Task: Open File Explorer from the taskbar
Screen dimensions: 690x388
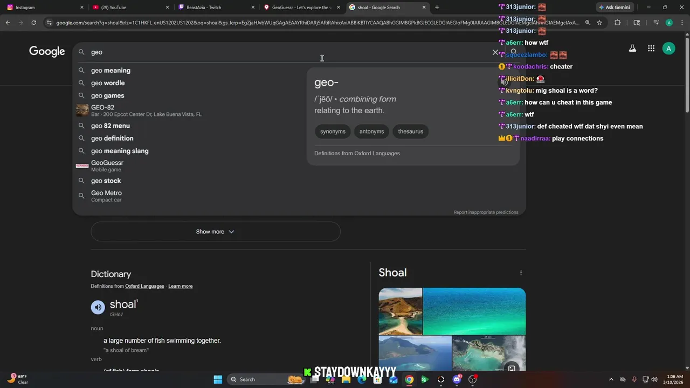Action: (346, 379)
